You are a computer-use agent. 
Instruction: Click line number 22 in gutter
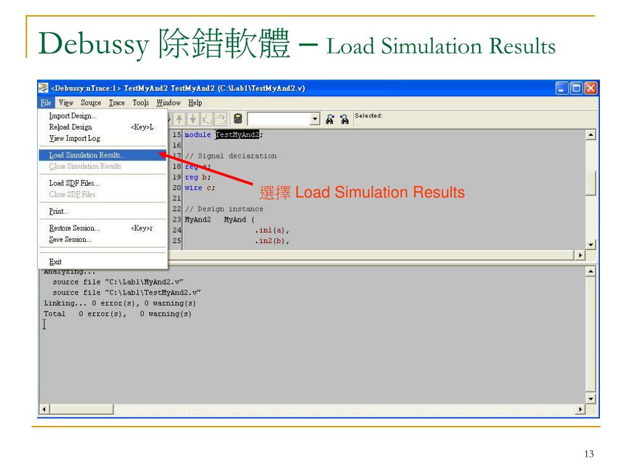[x=177, y=209]
